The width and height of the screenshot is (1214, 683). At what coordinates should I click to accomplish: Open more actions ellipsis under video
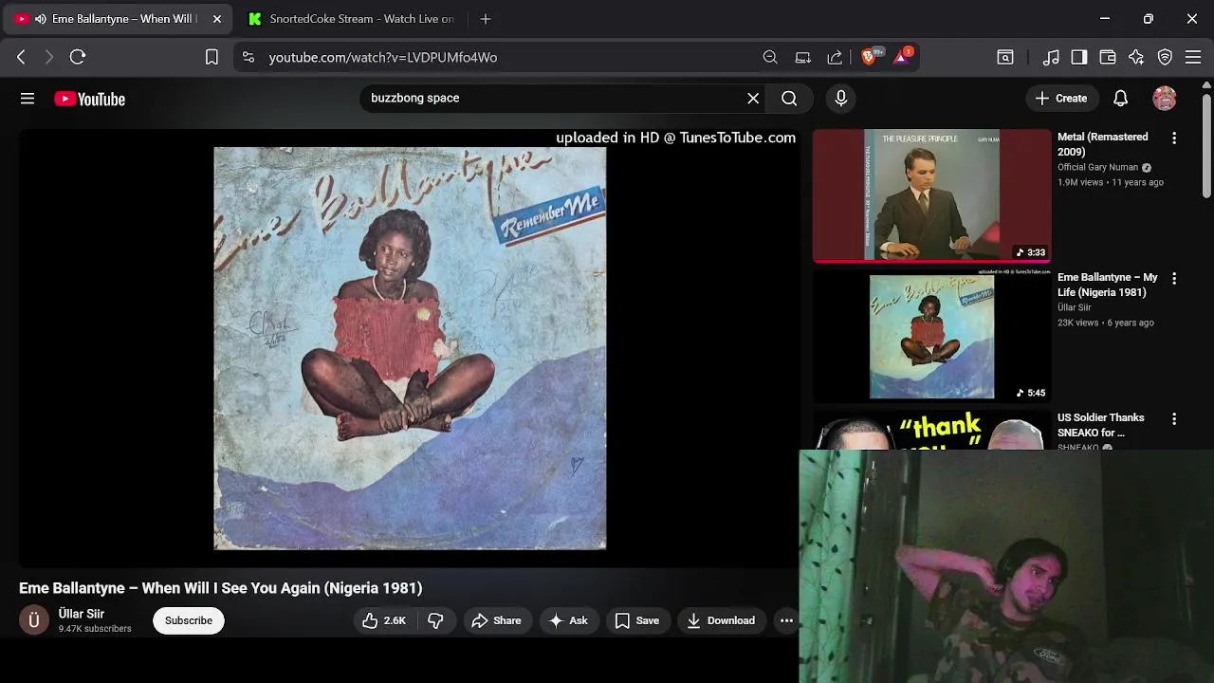pyautogui.click(x=786, y=620)
